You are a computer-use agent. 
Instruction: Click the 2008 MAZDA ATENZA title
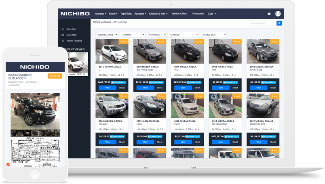[x=262, y=67]
